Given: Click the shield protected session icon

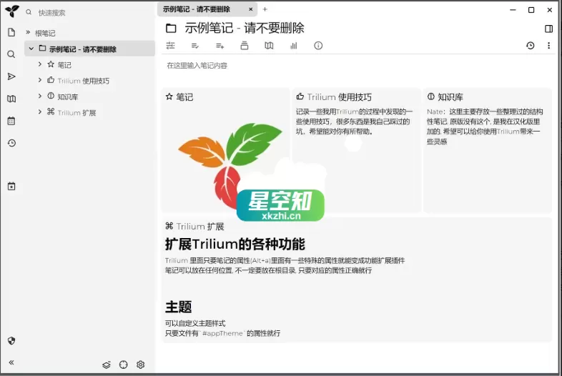Looking at the screenshot, I should point(11,340).
